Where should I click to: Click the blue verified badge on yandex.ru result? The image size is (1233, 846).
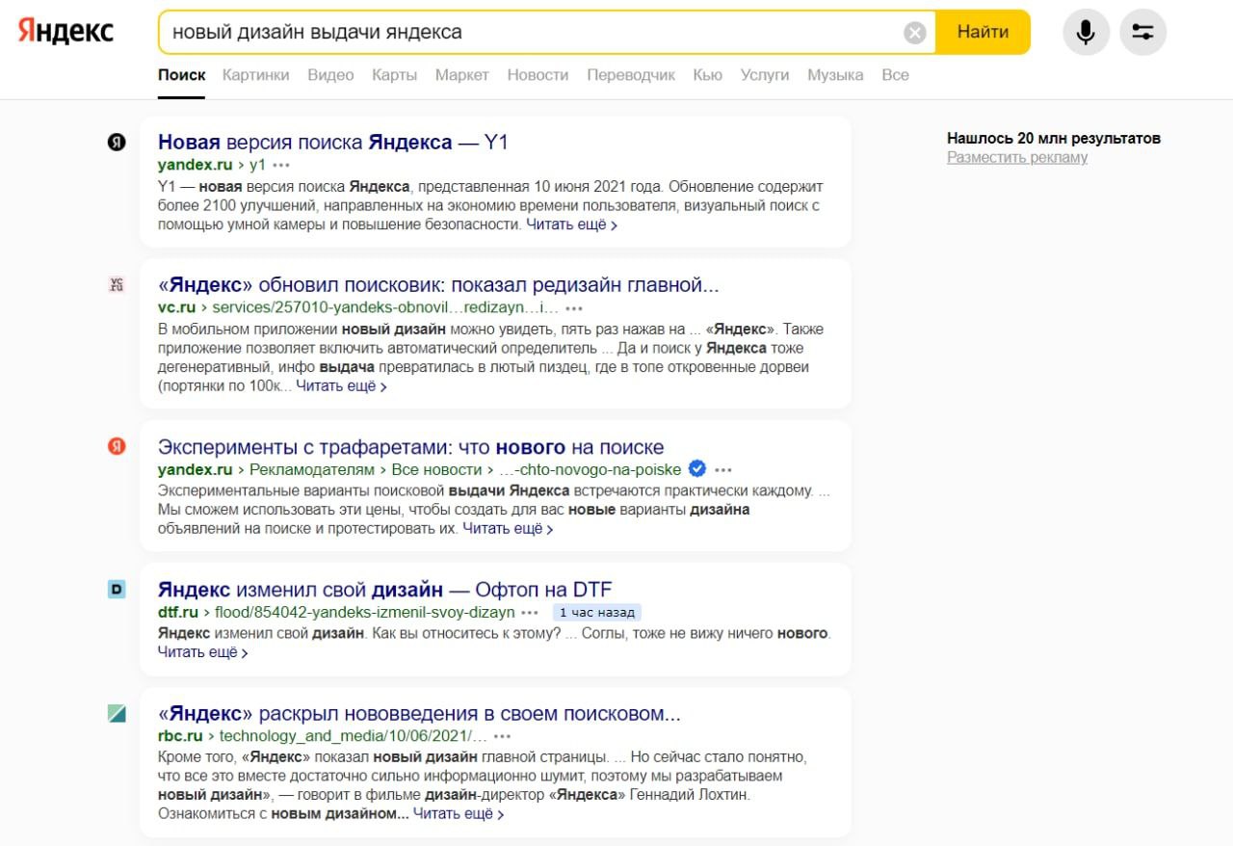[697, 469]
